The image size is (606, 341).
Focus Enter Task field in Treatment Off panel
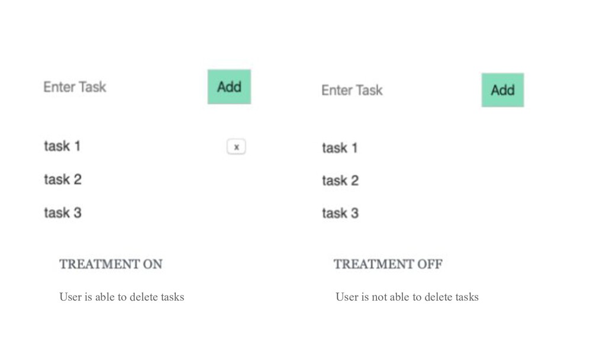352,90
